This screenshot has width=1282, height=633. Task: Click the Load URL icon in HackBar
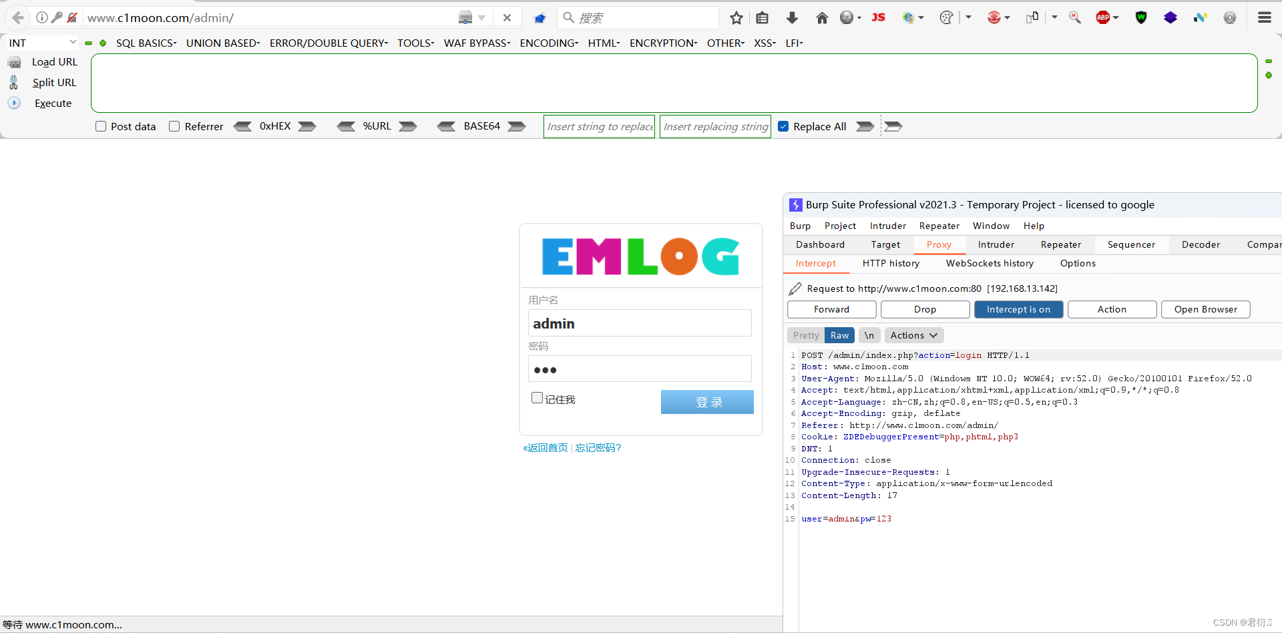[14, 62]
